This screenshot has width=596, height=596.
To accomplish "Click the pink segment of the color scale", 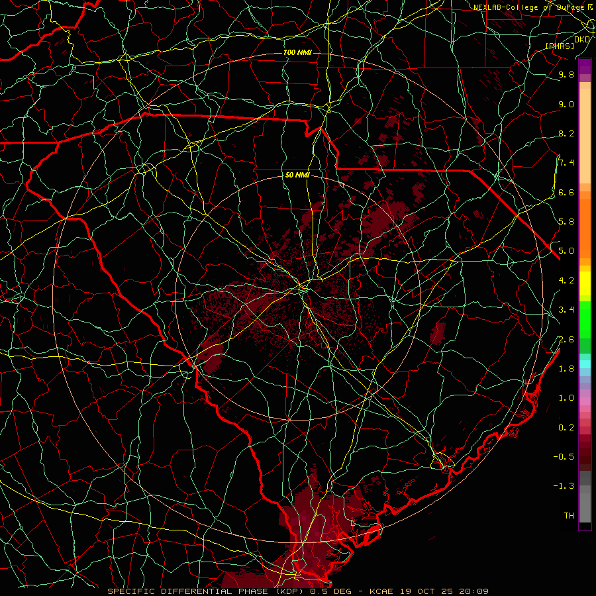I will (x=585, y=401).
